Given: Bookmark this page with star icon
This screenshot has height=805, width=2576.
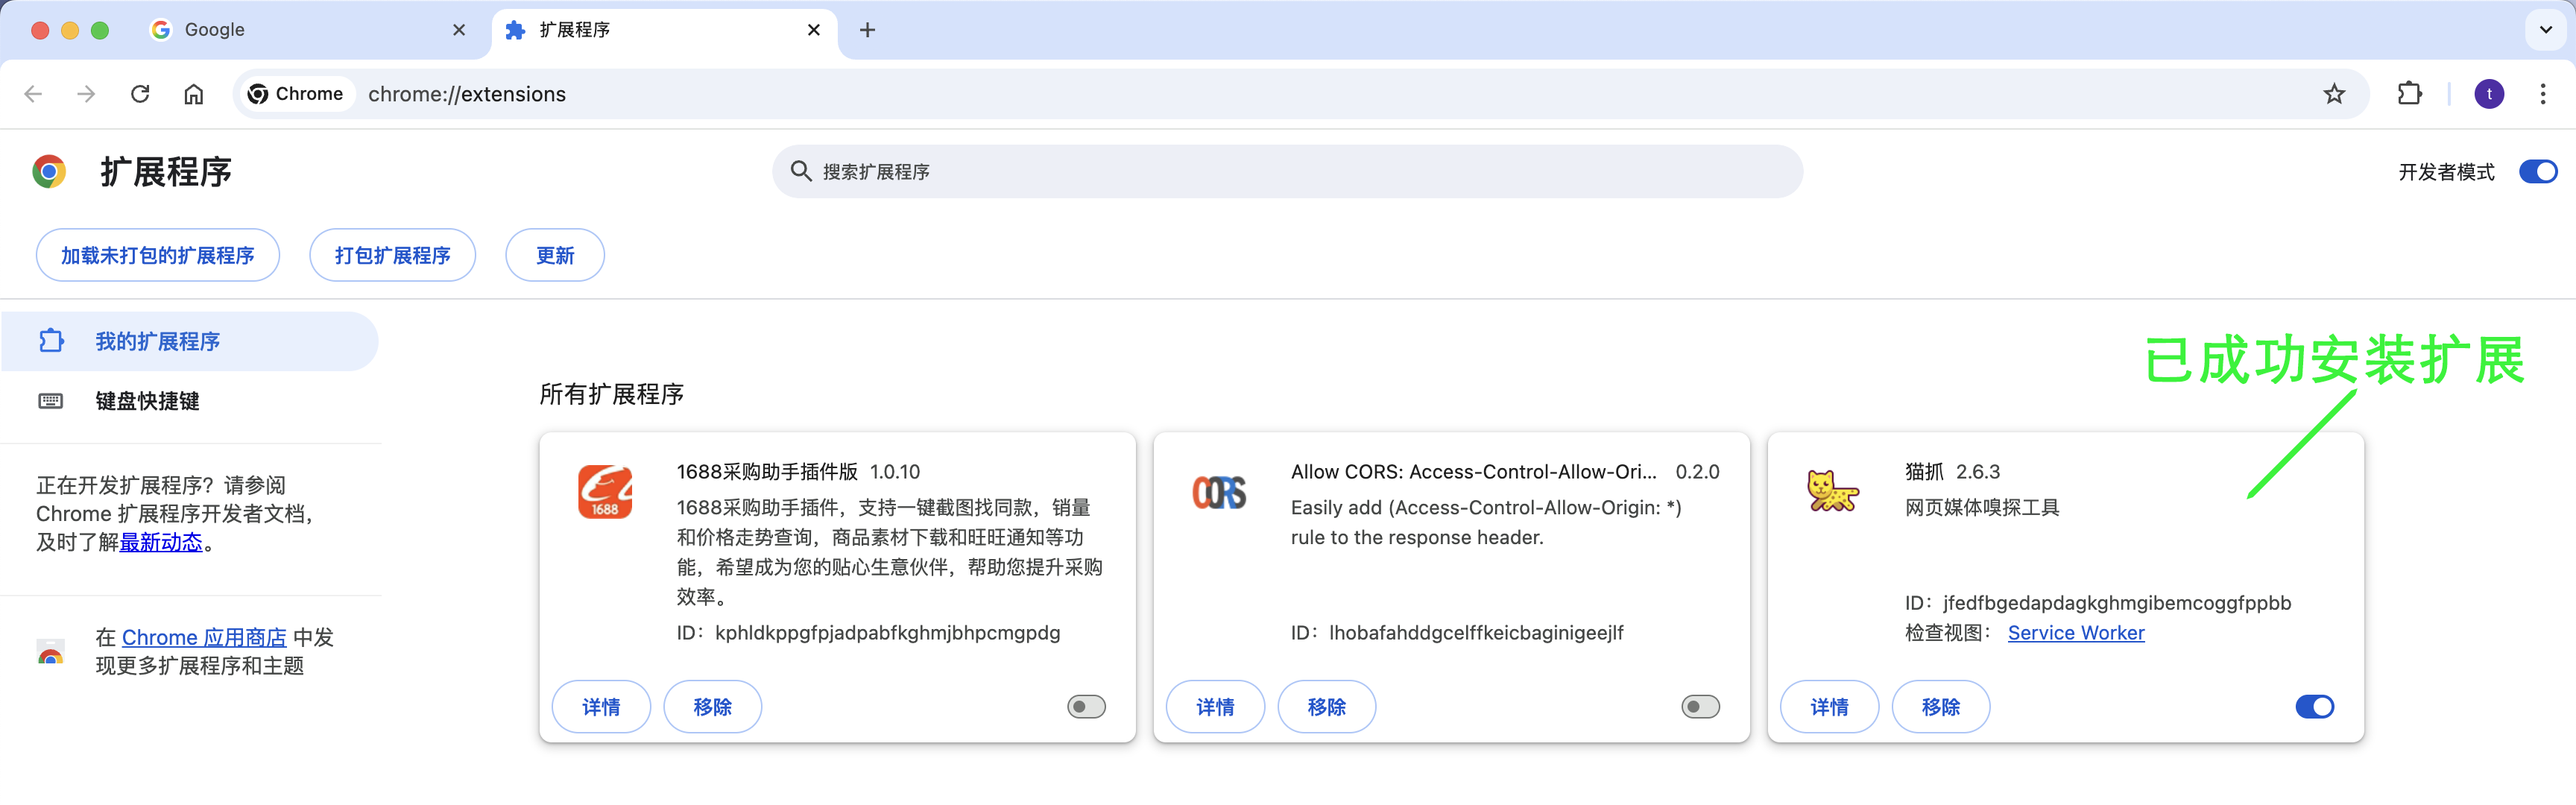Looking at the screenshot, I should click(x=2333, y=94).
